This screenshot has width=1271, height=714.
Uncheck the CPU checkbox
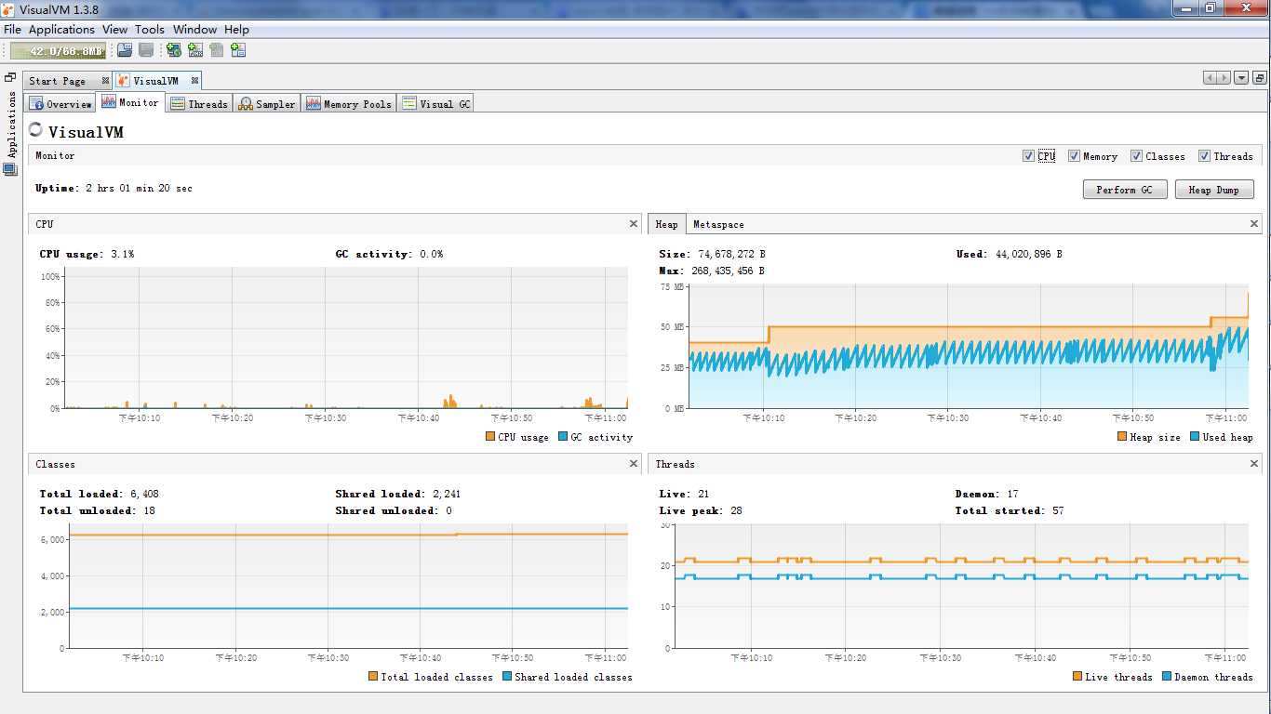1028,156
